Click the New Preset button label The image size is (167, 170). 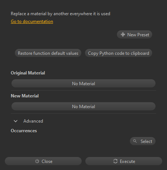pyautogui.click(x=138, y=35)
